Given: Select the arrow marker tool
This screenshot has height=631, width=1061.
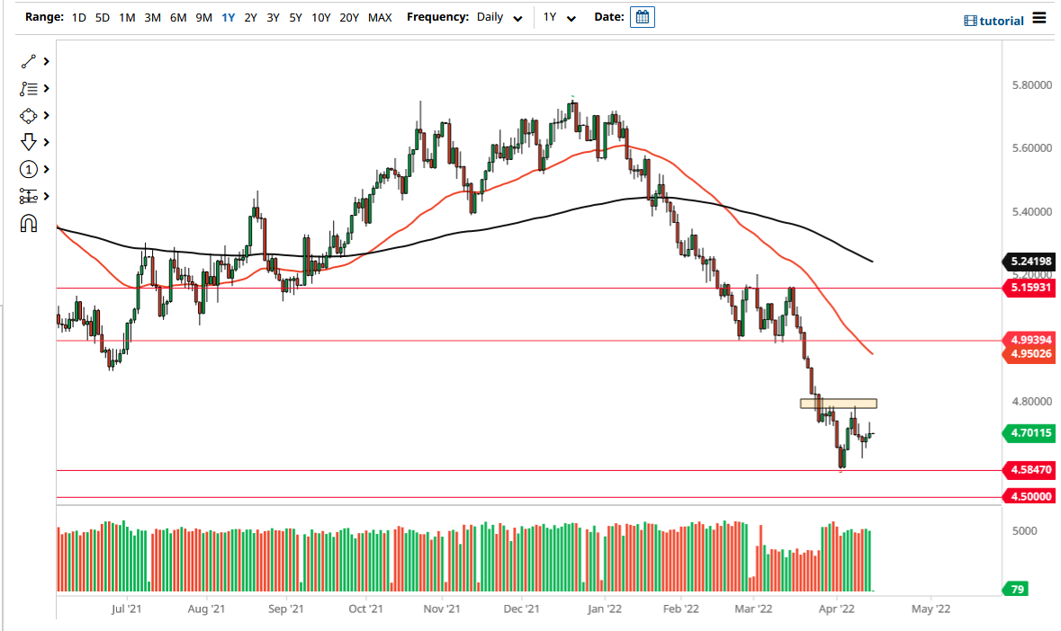Looking at the screenshot, I should coord(27,142).
